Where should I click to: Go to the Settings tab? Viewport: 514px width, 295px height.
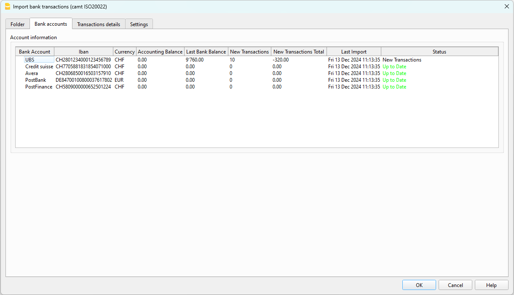(x=139, y=24)
